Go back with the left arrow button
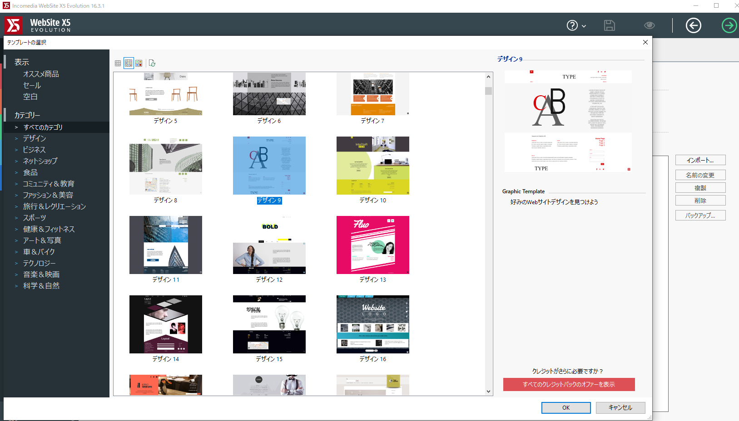 (693, 26)
